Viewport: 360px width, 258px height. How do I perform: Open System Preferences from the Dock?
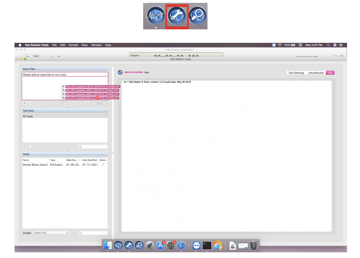(171, 245)
